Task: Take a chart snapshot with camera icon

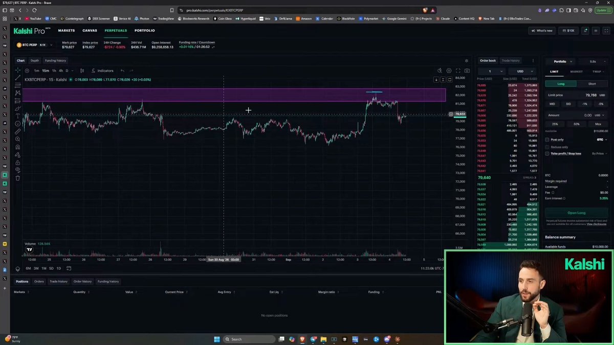Action: click(467, 71)
